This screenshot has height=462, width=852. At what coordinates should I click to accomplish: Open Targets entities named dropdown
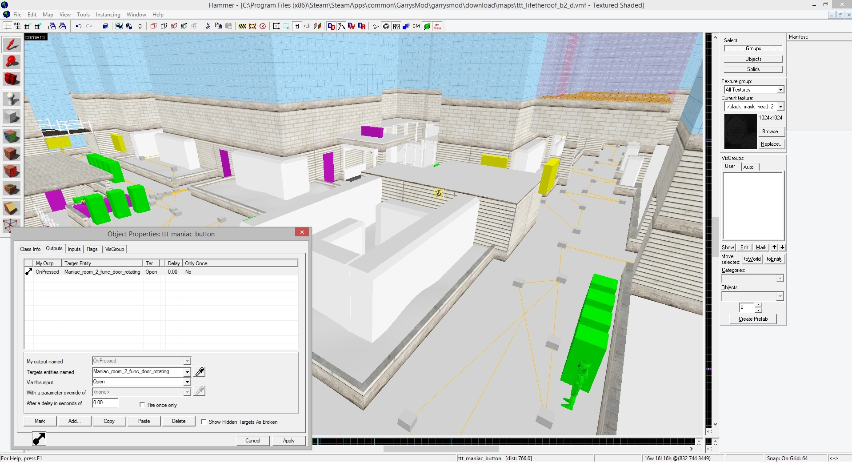click(x=187, y=372)
